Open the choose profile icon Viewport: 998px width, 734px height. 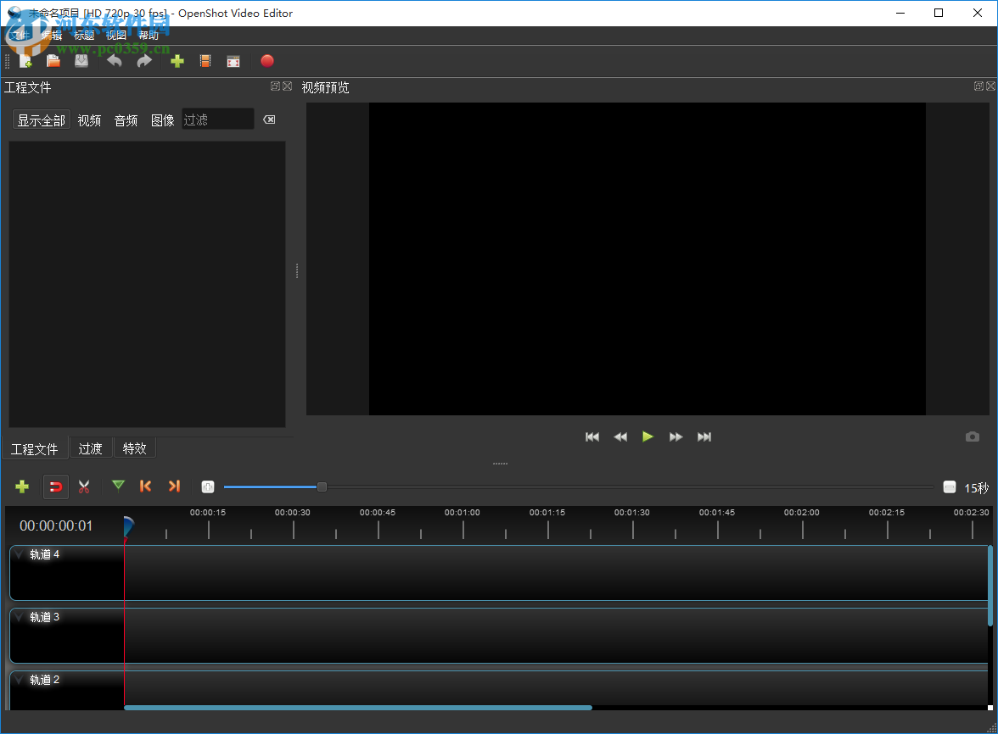pyautogui.click(x=205, y=61)
